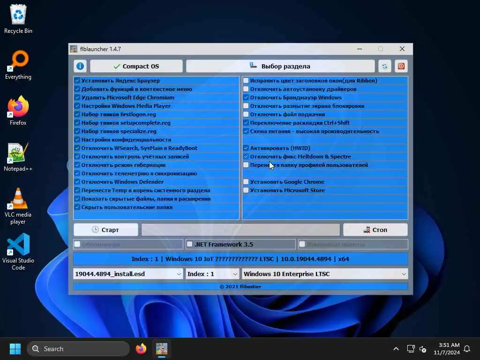
Task: Open the notifications bell icon
Action: coord(467,349)
